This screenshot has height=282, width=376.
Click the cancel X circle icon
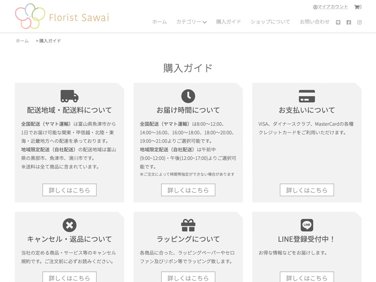click(x=70, y=225)
